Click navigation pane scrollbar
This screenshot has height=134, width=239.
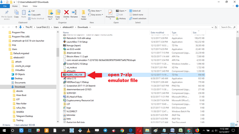(58, 52)
